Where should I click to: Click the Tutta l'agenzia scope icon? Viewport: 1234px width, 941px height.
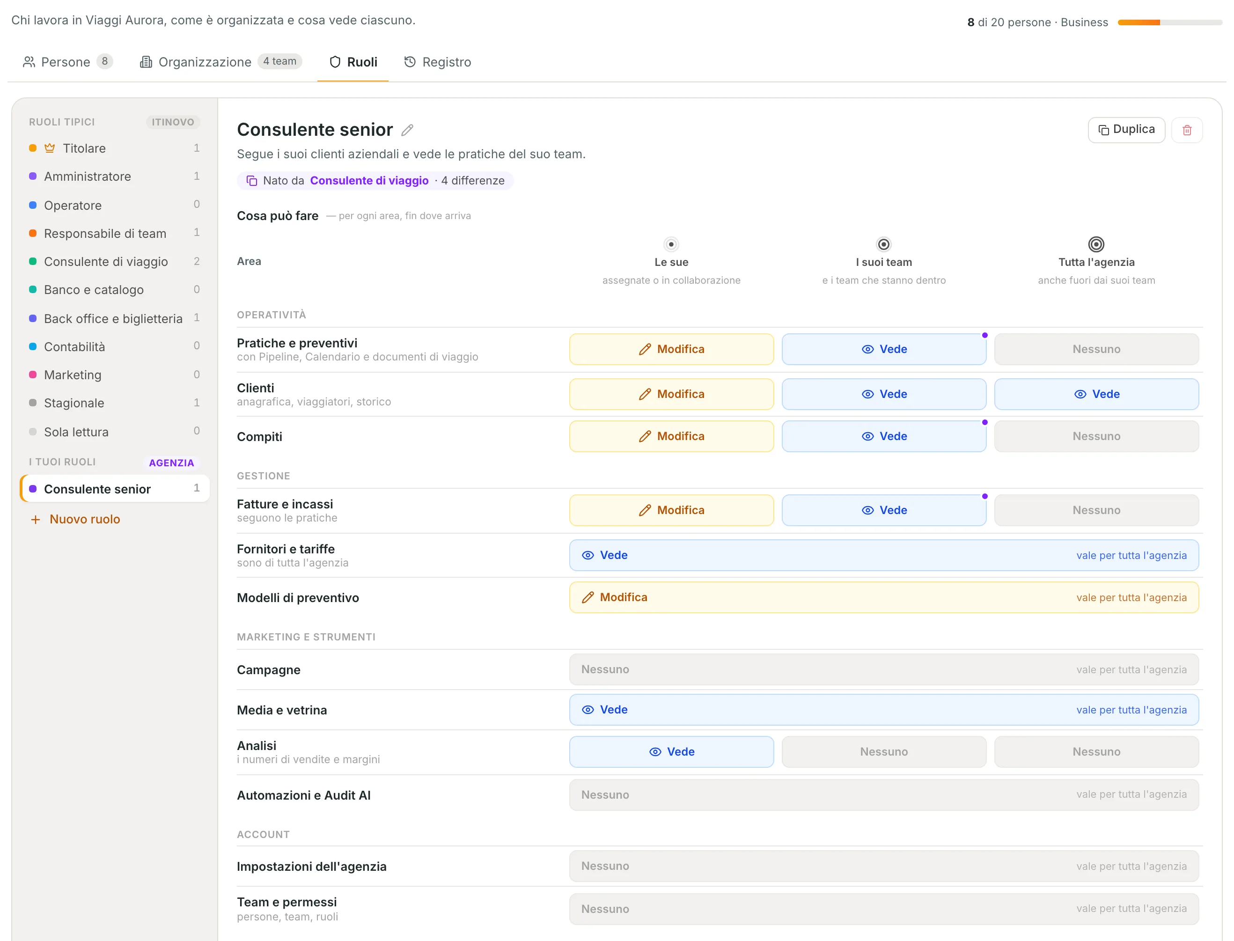1095,244
